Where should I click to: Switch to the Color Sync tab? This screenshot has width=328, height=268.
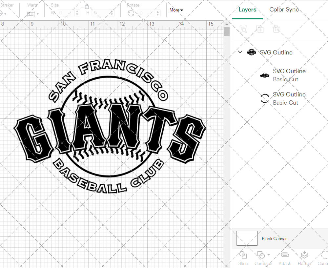(284, 10)
